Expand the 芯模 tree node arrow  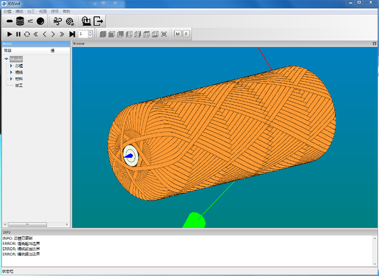(11, 65)
